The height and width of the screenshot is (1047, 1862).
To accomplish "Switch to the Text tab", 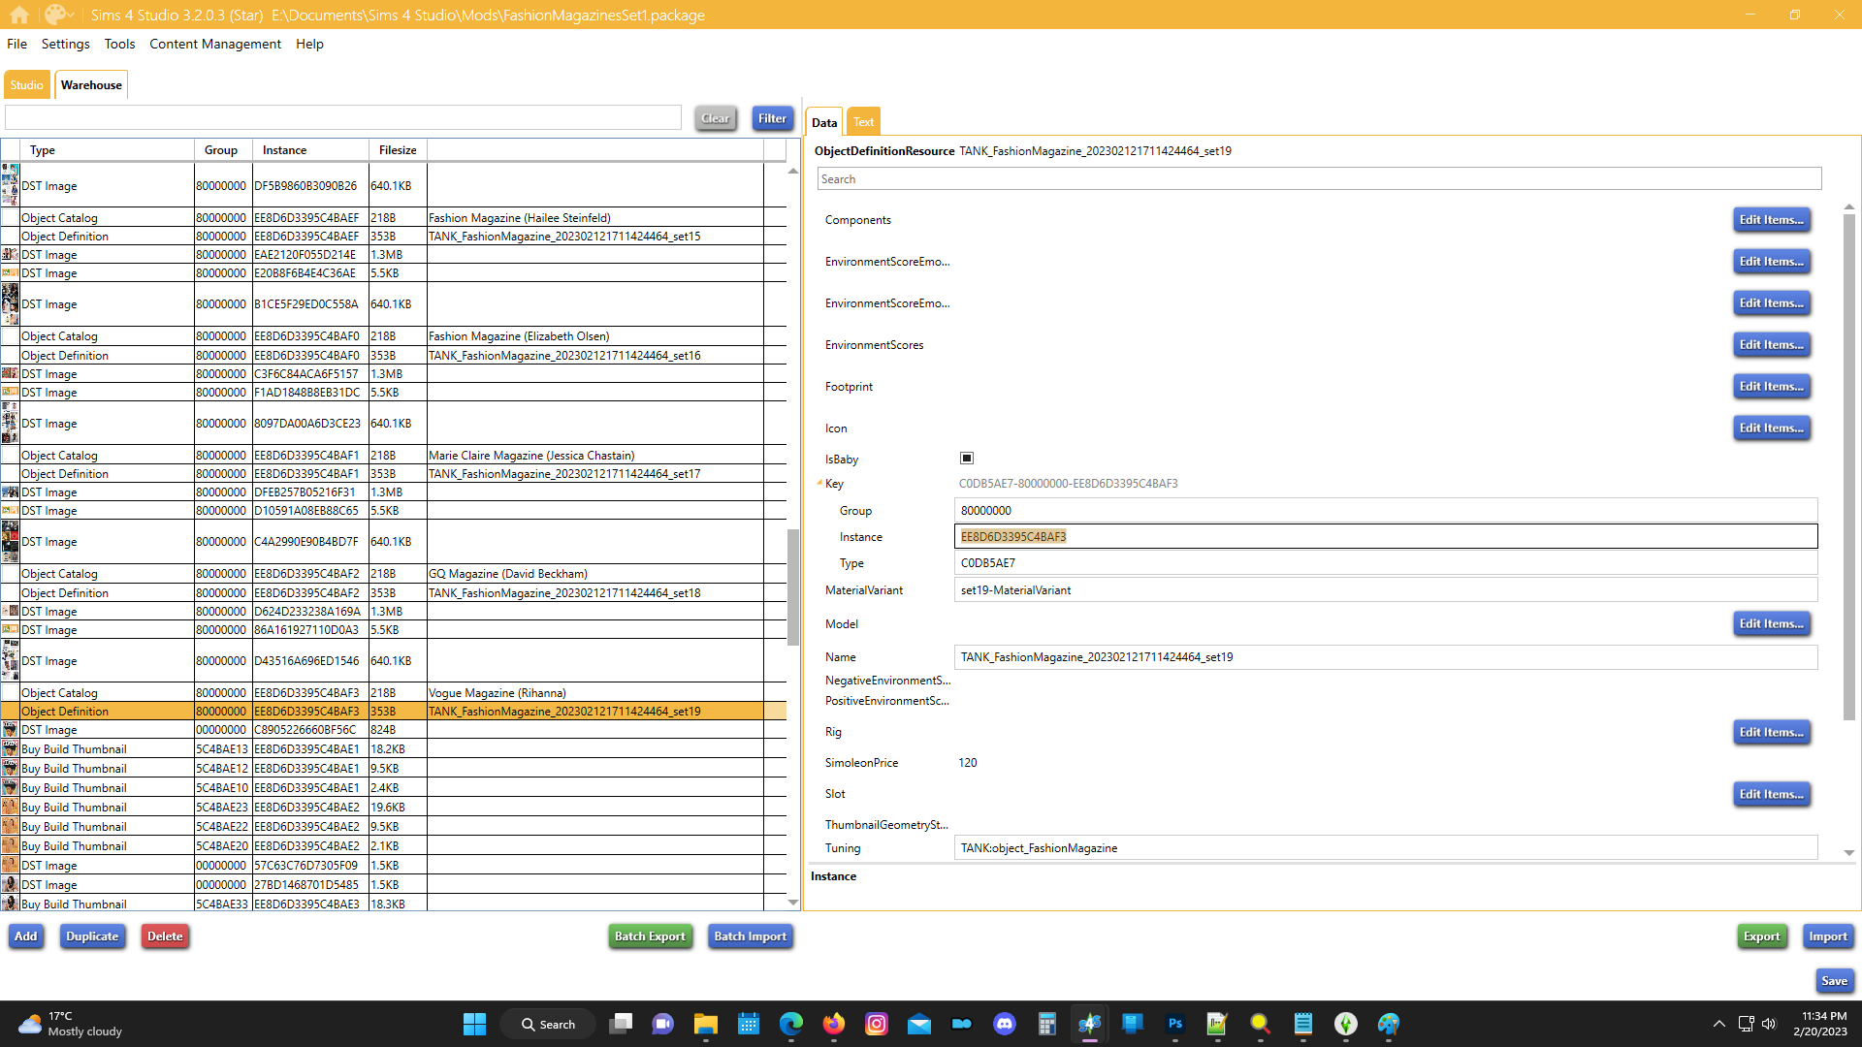I will (863, 122).
